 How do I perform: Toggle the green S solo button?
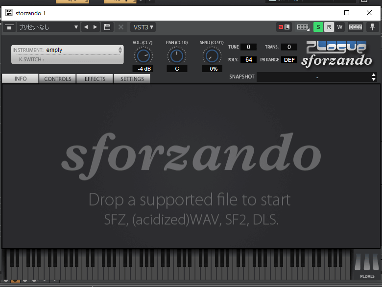[x=318, y=27]
